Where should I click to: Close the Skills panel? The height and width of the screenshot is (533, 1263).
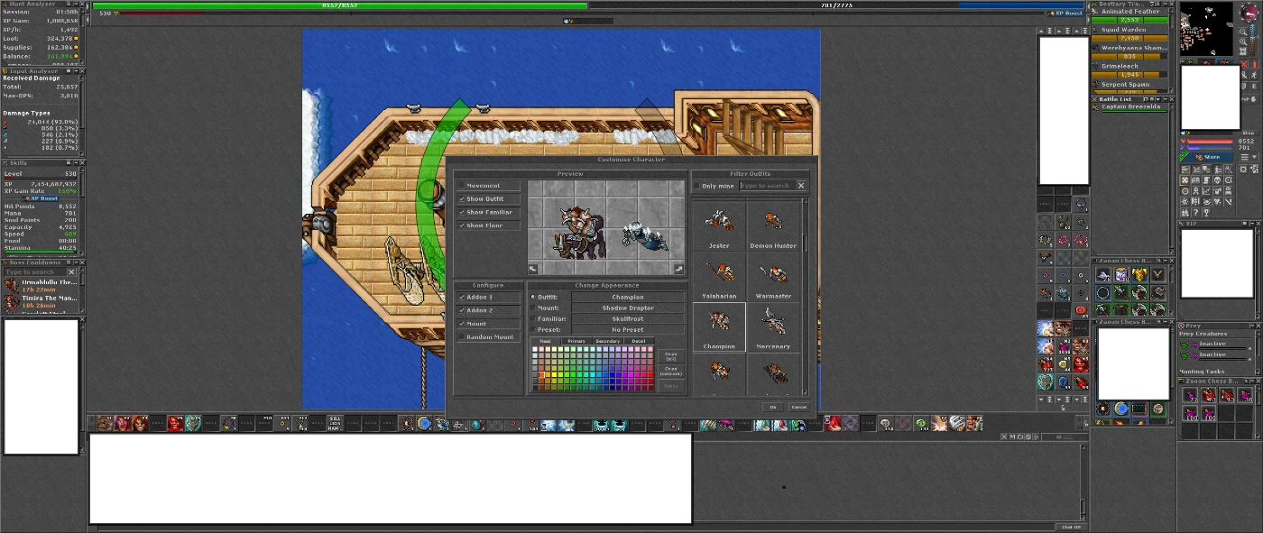click(x=82, y=163)
